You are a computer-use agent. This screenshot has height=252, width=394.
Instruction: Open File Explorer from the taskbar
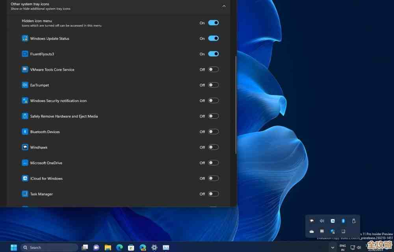pyautogui.click(x=108, y=247)
